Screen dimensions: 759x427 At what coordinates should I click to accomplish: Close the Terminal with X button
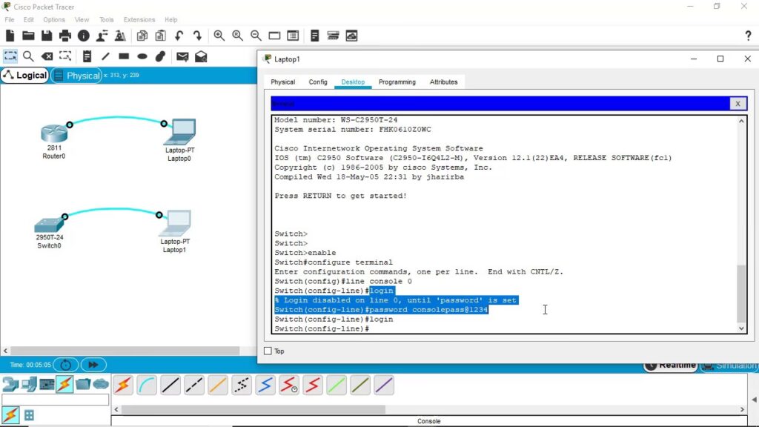tap(738, 104)
